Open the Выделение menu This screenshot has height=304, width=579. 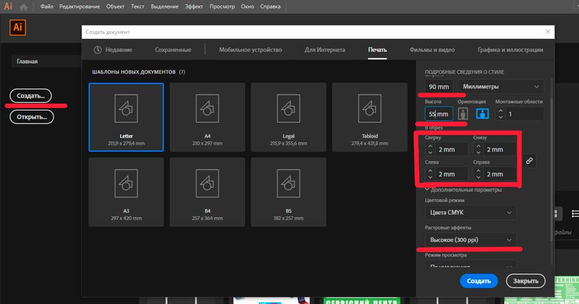[x=164, y=6]
